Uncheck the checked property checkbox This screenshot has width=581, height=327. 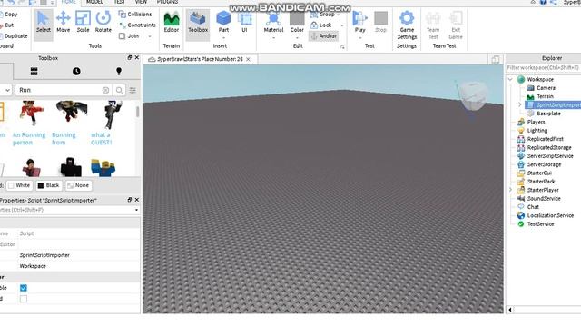[x=24, y=288]
